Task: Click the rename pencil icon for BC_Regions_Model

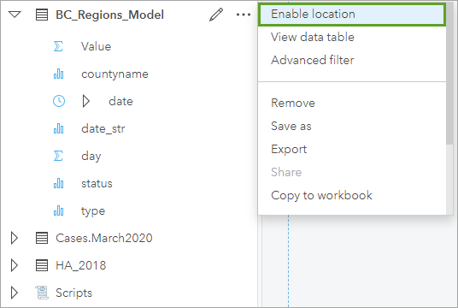Action: pyautogui.click(x=216, y=15)
